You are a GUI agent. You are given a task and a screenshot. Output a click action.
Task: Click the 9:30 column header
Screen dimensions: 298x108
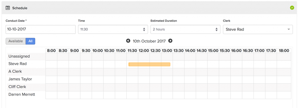pyautogui.click(x=86, y=51)
